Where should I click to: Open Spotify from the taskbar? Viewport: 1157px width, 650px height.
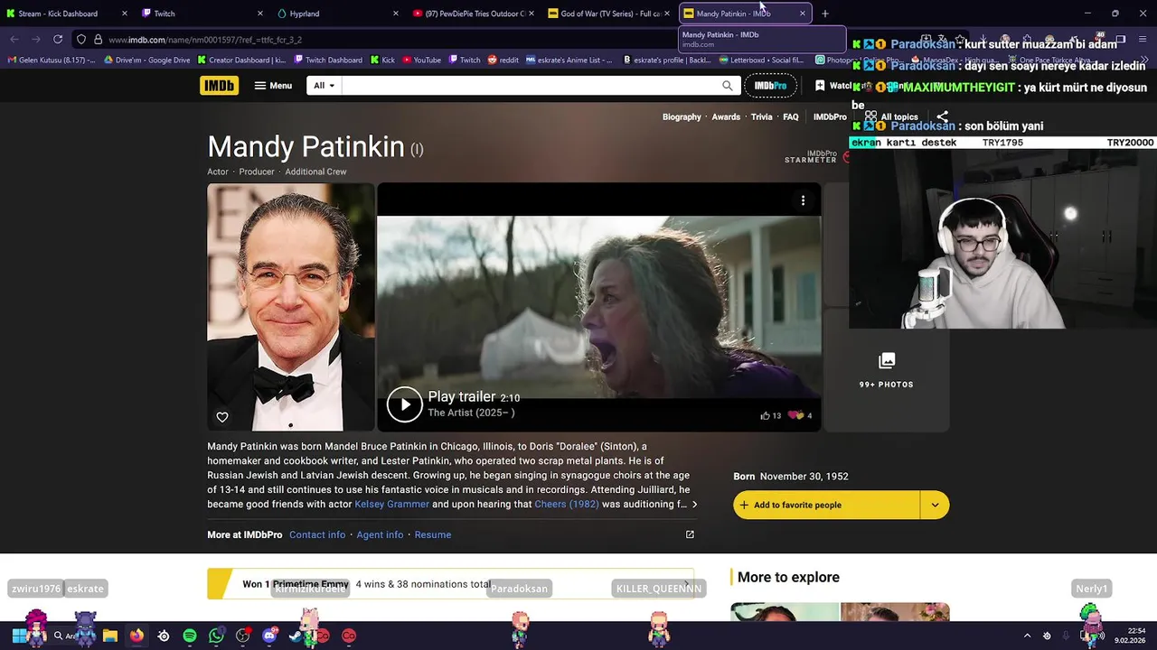coord(190,636)
